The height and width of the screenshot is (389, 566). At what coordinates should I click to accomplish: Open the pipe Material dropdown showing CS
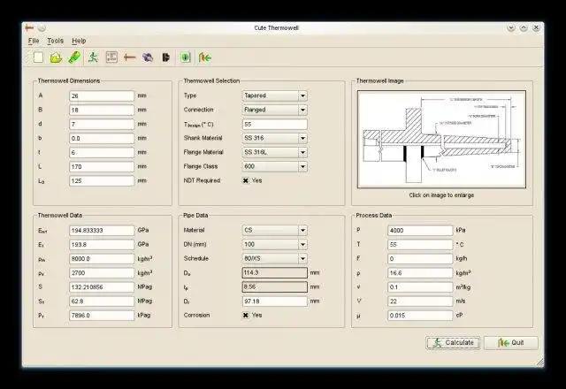[275, 230]
